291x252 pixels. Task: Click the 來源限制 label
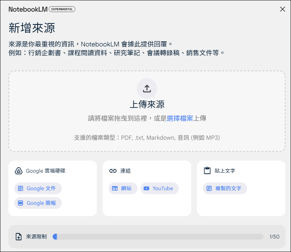[37, 237]
